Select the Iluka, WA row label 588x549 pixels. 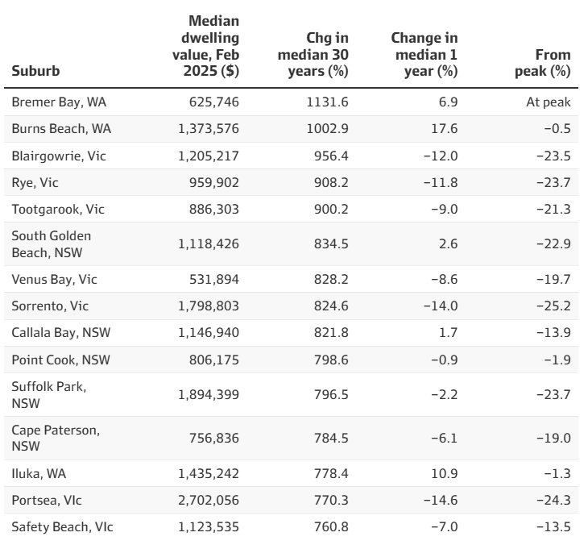pyautogui.click(x=38, y=473)
